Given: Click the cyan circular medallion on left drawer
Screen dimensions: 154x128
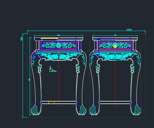Looking at the screenshot, I should point(59,45).
